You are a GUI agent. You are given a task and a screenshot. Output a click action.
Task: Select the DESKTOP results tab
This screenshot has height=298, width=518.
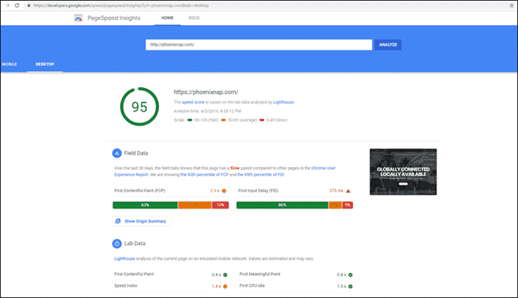click(x=45, y=64)
